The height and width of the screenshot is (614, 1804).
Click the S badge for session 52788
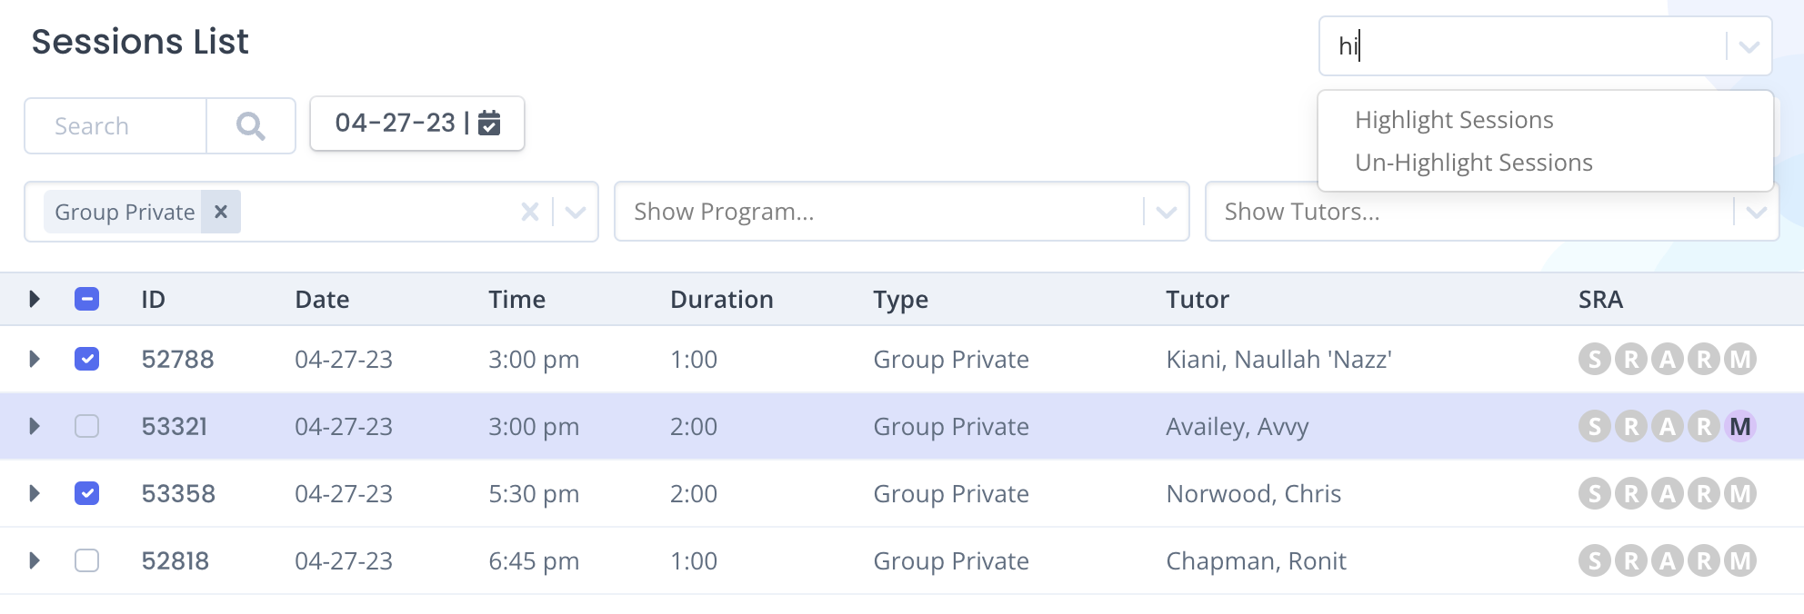point(1595,359)
